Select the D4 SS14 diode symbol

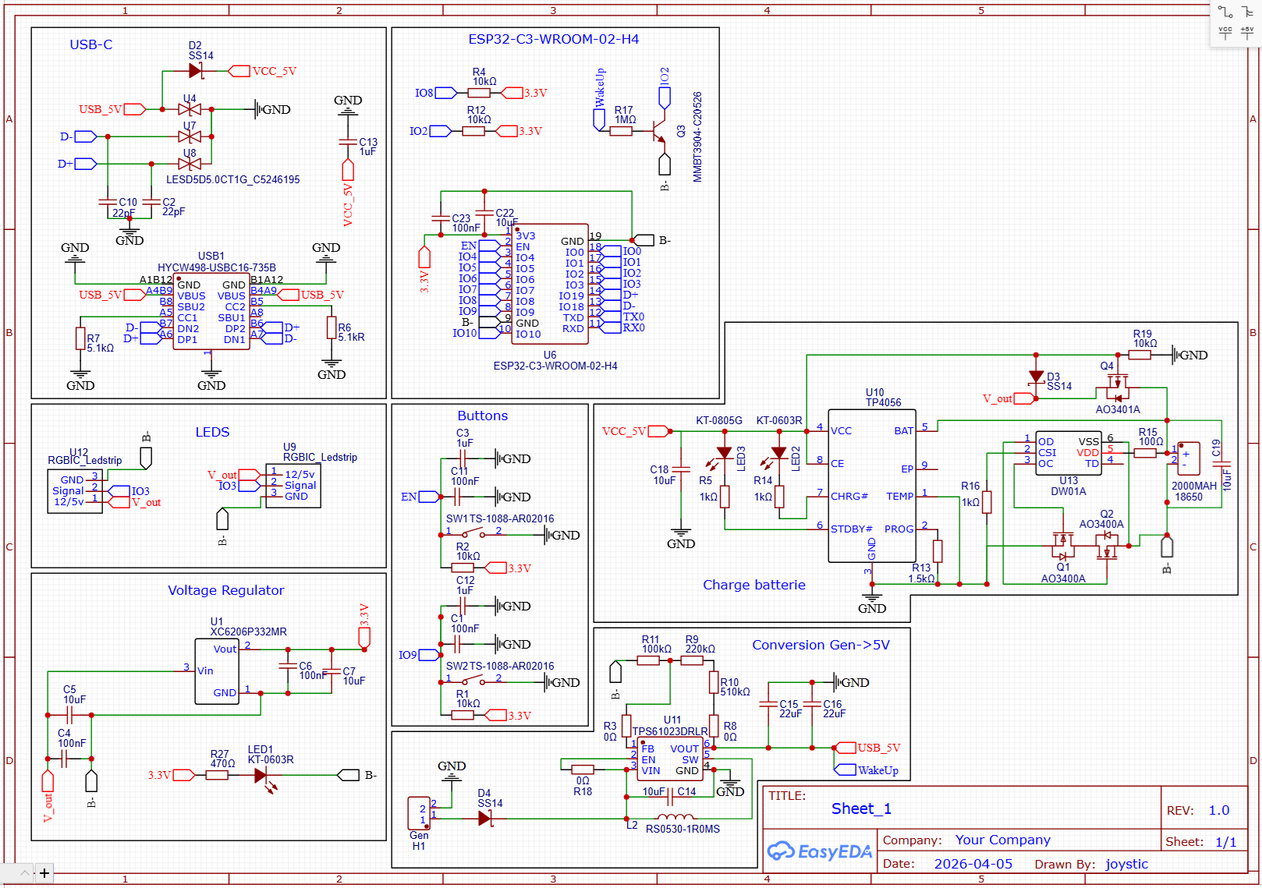pyautogui.click(x=485, y=819)
